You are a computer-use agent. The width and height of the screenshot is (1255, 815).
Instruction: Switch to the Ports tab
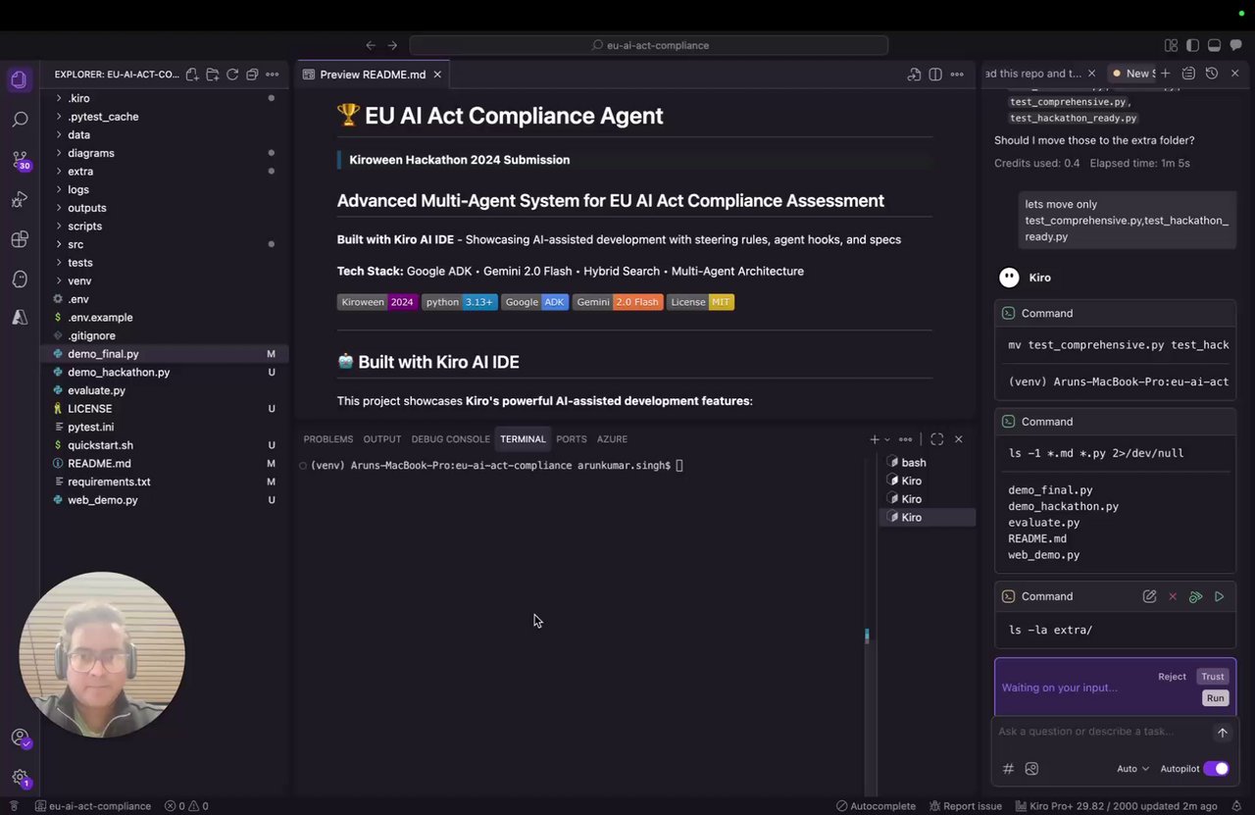pos(571,439)
